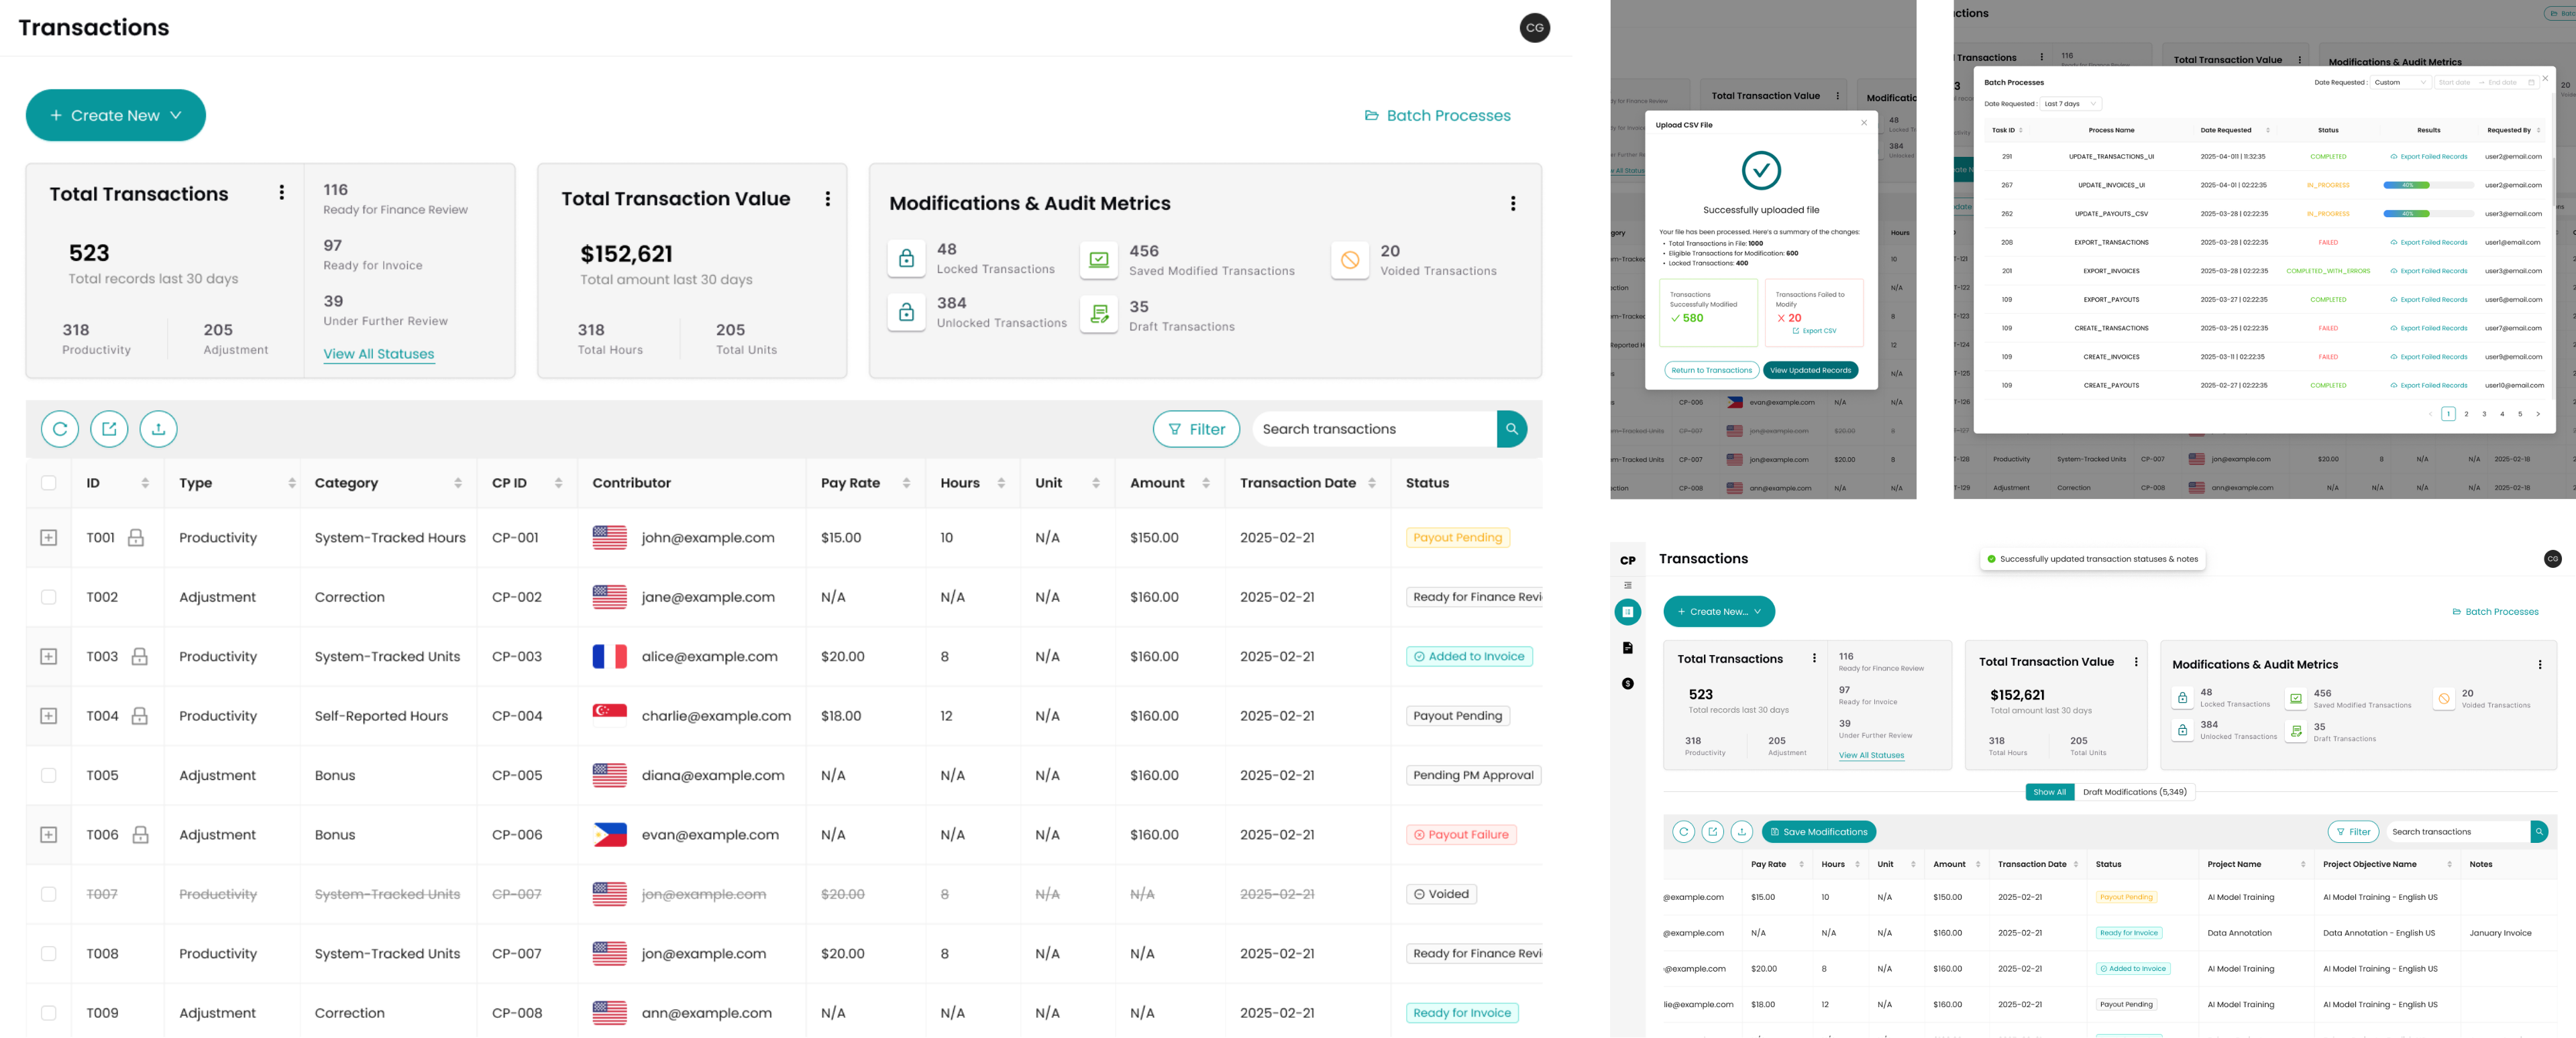Click refresh icon next to Save Modifications
This screenshot has height=1038, width=2576.
click(x=1684, y=832)
